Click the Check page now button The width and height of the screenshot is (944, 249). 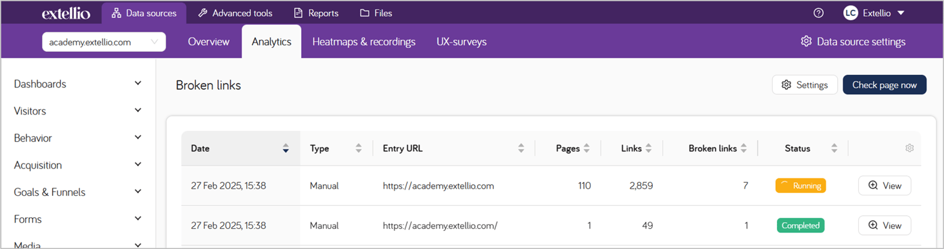click(885, 85)
